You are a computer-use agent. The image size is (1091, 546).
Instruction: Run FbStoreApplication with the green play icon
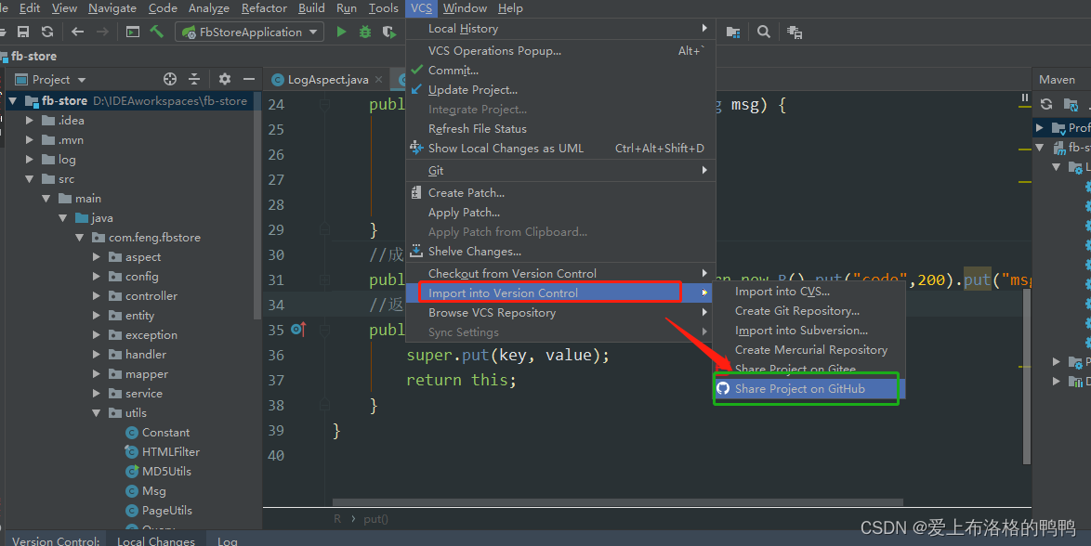coord(341,32)
